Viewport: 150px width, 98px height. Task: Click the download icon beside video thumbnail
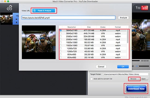pyautogui.click(x=16, y=23)
